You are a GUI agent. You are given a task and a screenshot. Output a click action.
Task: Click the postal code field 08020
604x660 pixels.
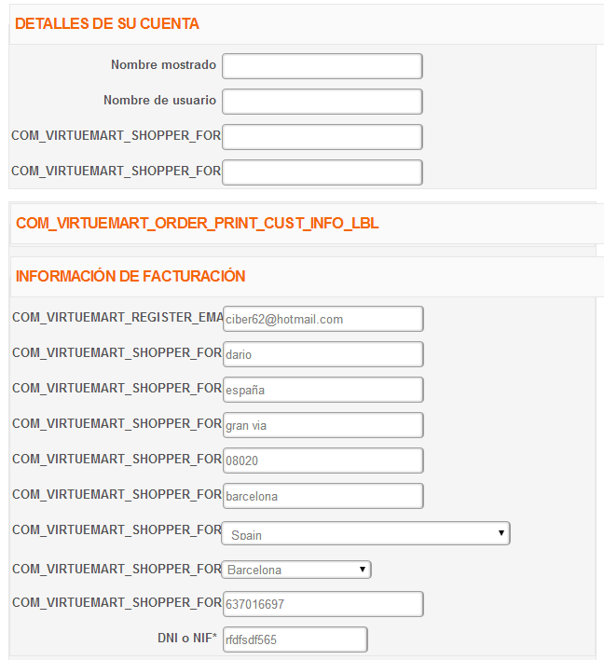[x=323, y=461]
